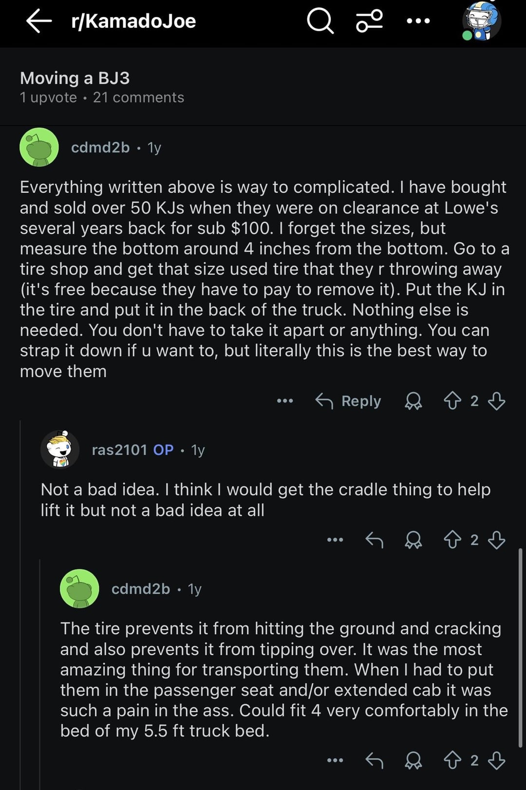Open the search magnifier icon
Viewport: 526px width, 790px height.
320,21
